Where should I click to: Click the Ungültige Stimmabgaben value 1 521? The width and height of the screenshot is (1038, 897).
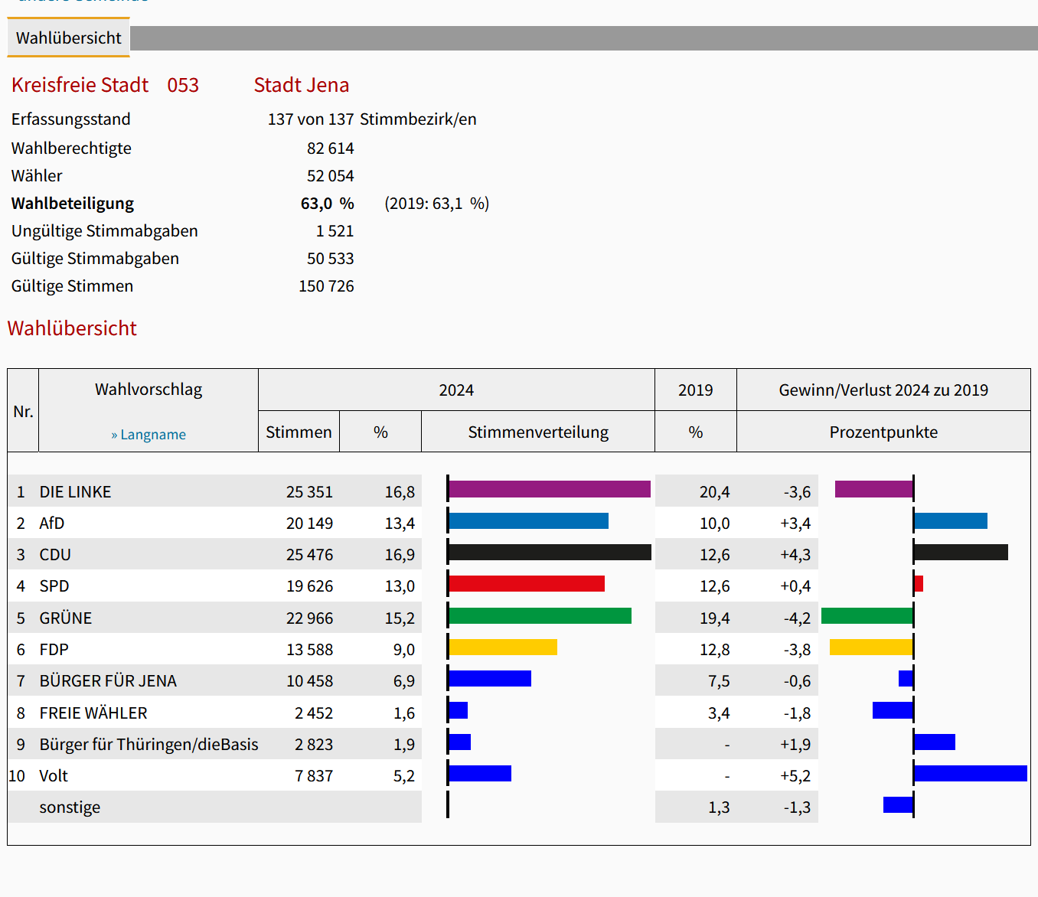335,231
